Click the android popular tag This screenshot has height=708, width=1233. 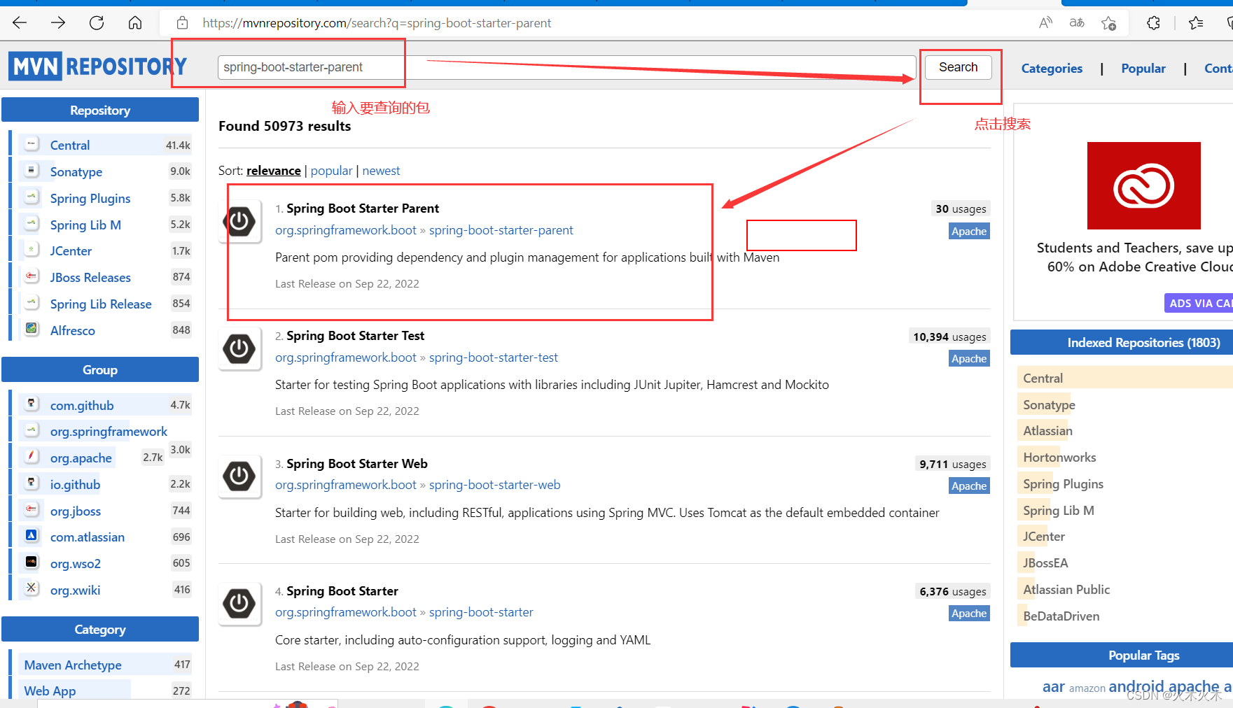click(x=1137, y=686)
